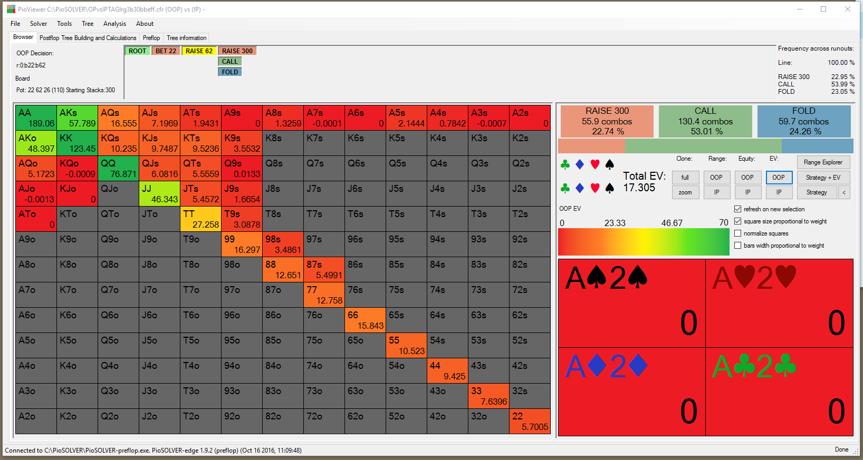863x460 pixels.
Task: Click the OOP EV color gradient bar
Action: click(x=644, y=242)
